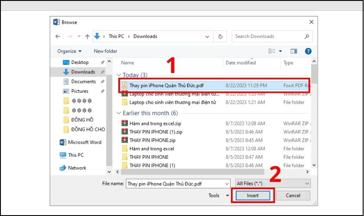Sort by Date modified column header
This screenshot has width=364, height=216.
[241, 63]
